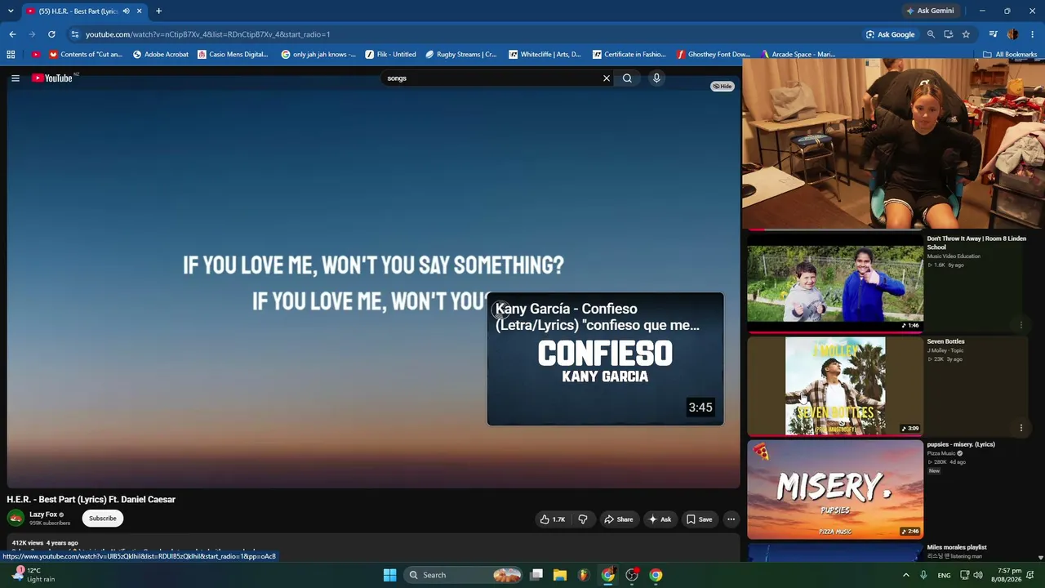This screenshot has width=1045, height=588.
Task: Go back using browser back arrow
Action: (12, 34)
